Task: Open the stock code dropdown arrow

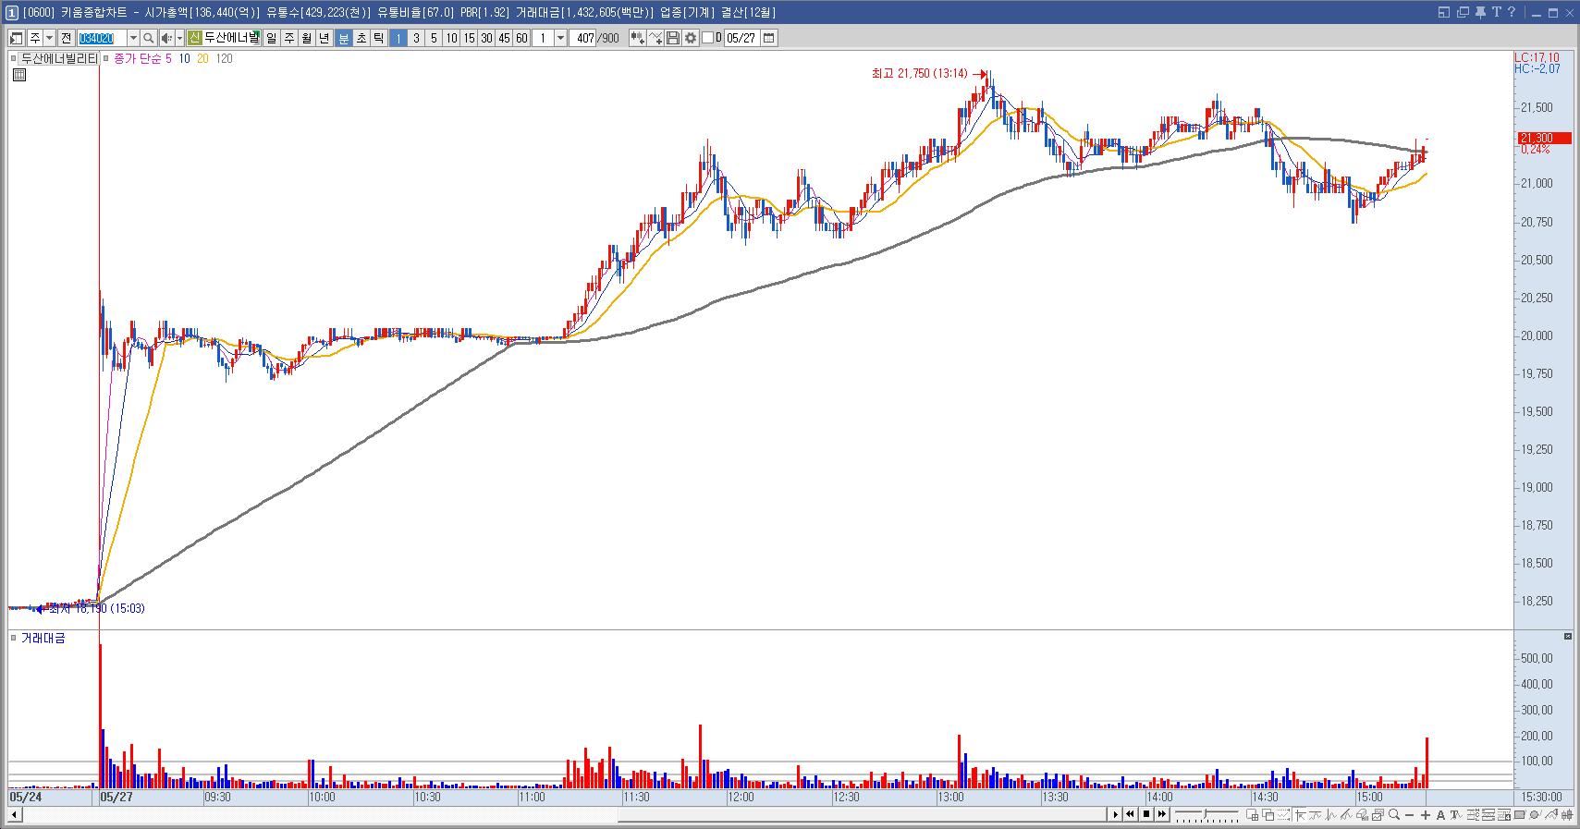Action: point(133,38)
